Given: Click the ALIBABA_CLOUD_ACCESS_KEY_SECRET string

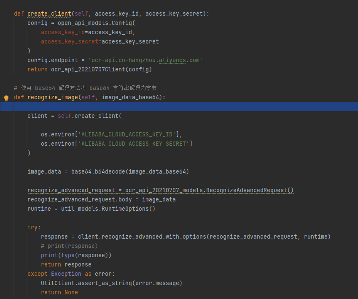Looking at the screenshot, I should tap(134, 144).
